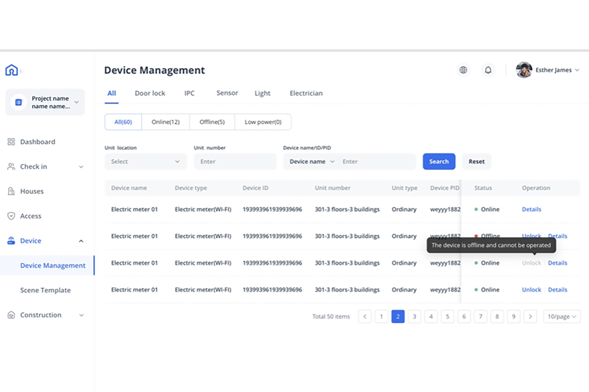Go to page 3
Viewport: 589px width, 392px height.
click(x=414, y=316)
